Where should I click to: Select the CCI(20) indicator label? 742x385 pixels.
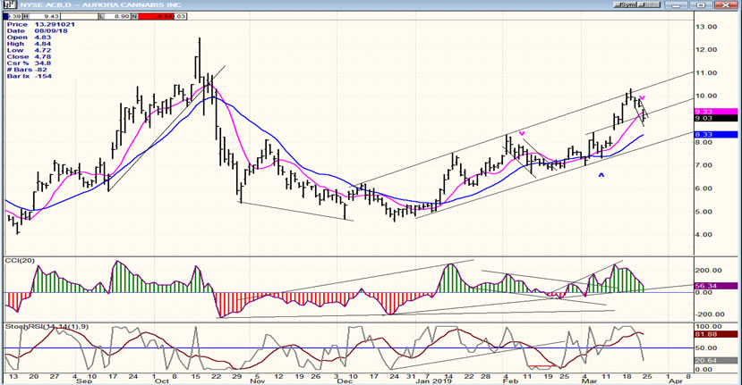click(19, 260)
